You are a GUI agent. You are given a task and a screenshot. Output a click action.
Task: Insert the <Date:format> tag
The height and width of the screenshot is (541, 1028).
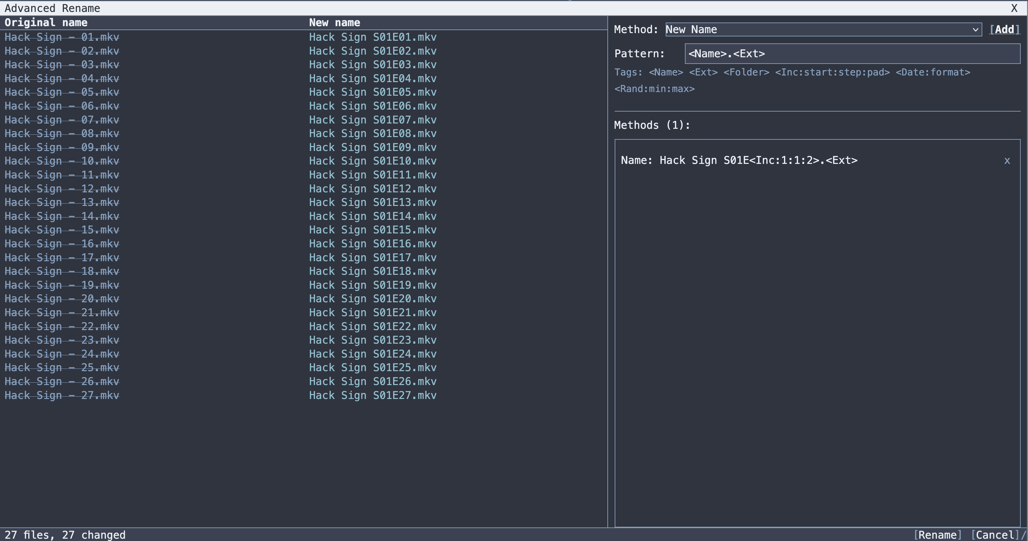point(933,72)
